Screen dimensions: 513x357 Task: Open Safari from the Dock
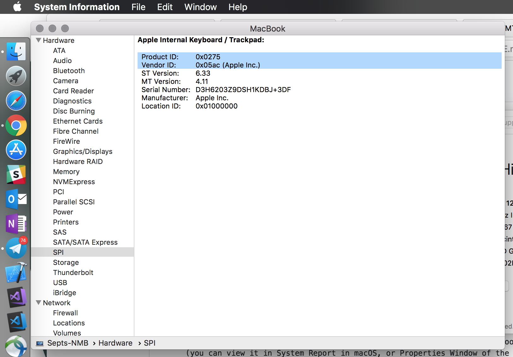(16, 101)
